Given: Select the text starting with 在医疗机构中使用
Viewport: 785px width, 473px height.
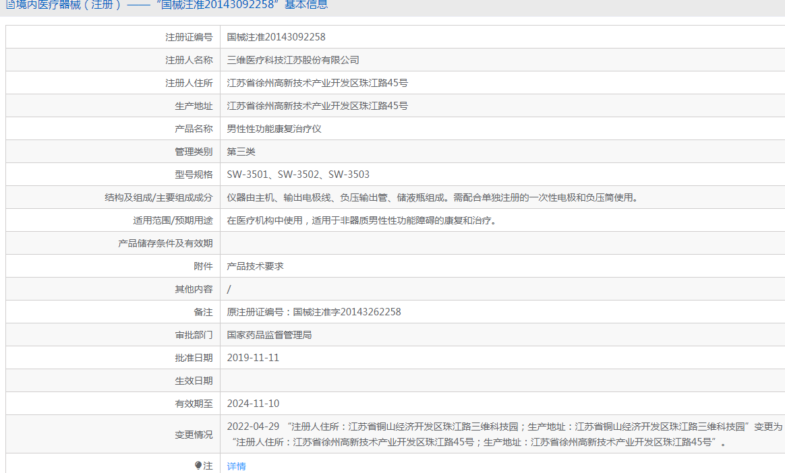Looking at the screenshot, I should (363, 220).
